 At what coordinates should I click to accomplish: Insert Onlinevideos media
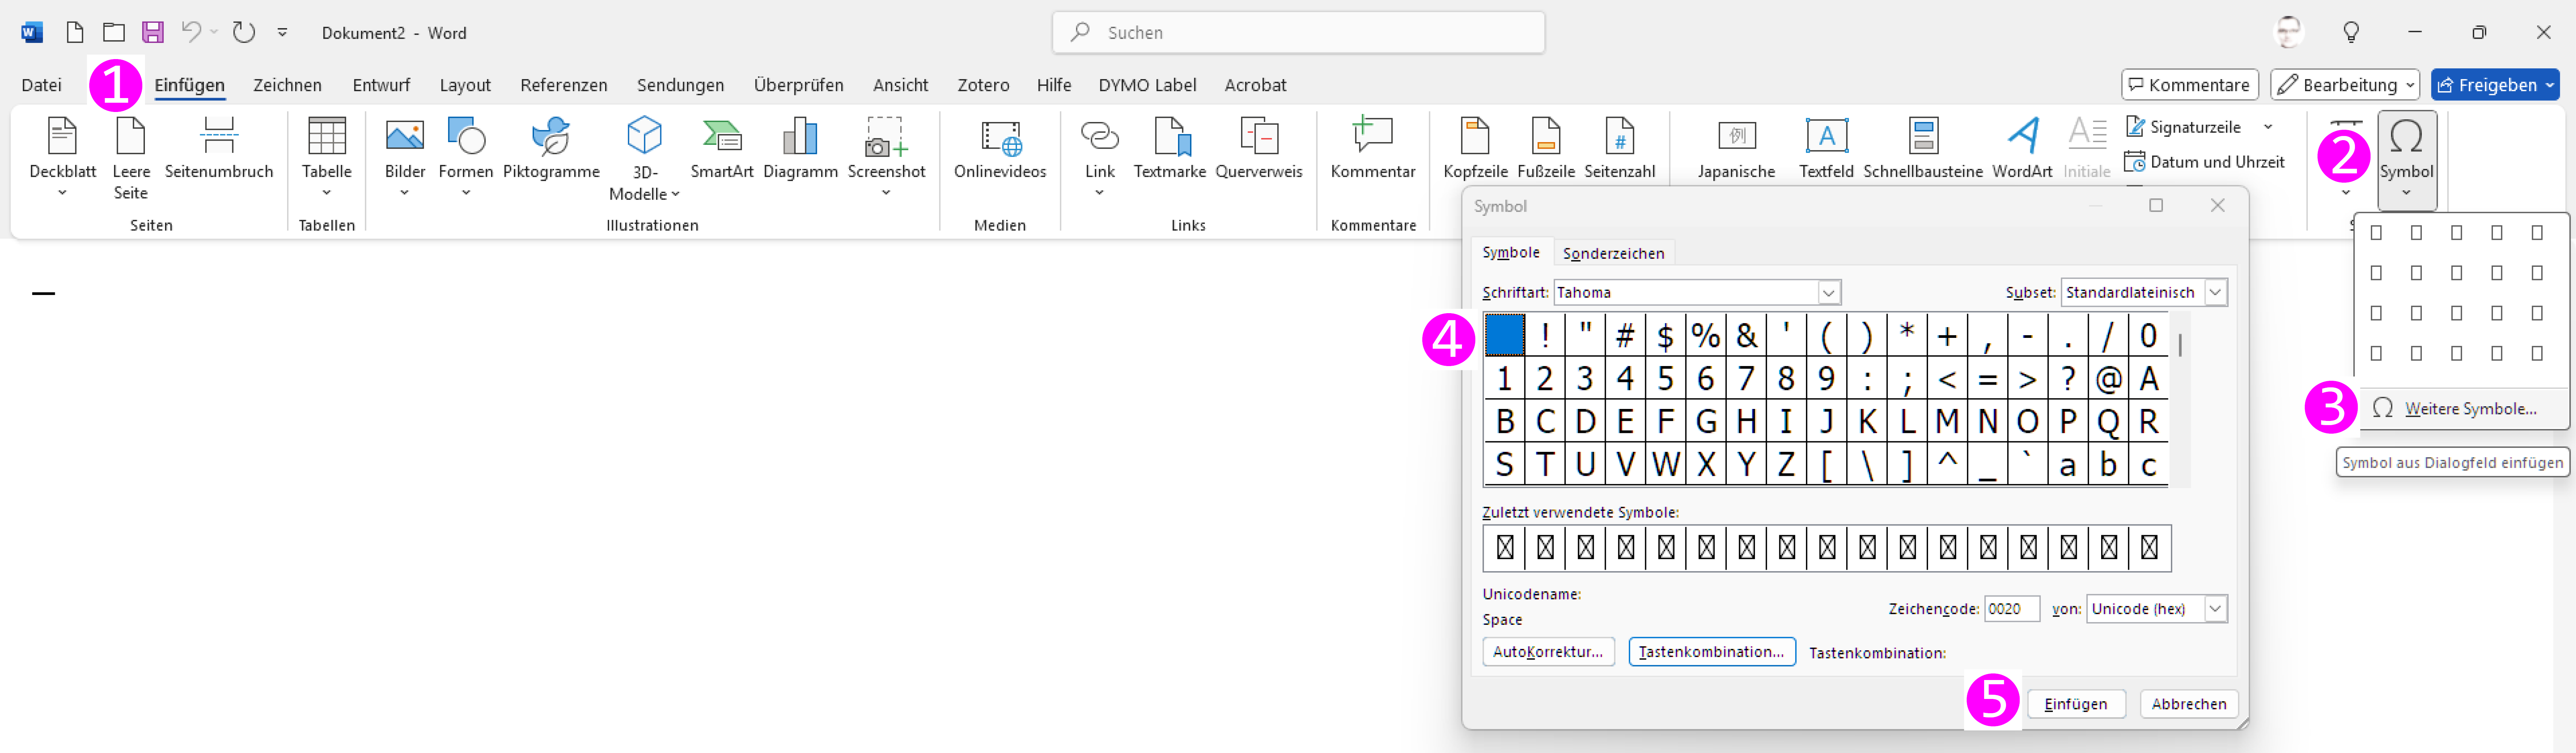coord(1000,148)
